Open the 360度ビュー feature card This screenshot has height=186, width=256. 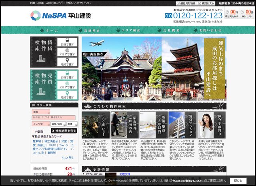96,125
